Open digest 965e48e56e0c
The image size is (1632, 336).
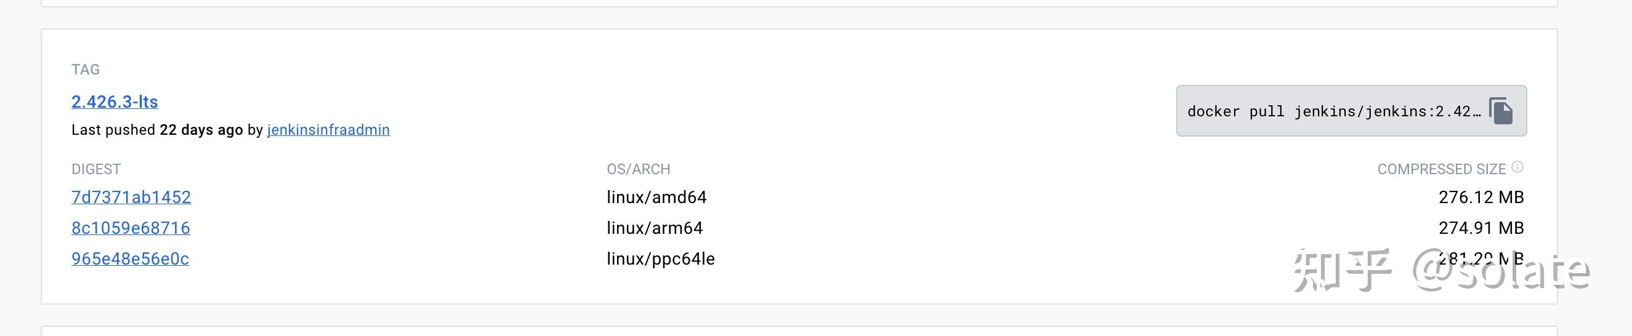[x=130, y=259]
